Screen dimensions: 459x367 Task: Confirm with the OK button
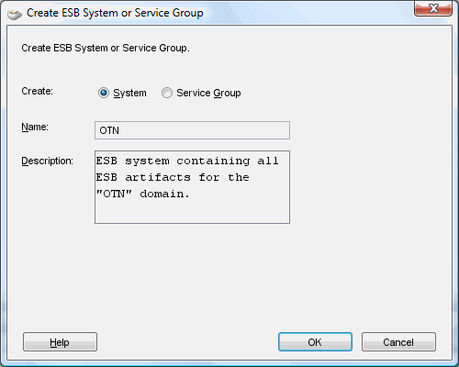coord(315,342)
